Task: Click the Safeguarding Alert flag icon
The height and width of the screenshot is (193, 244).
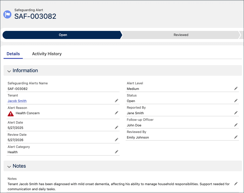Action: coord(7,14)
